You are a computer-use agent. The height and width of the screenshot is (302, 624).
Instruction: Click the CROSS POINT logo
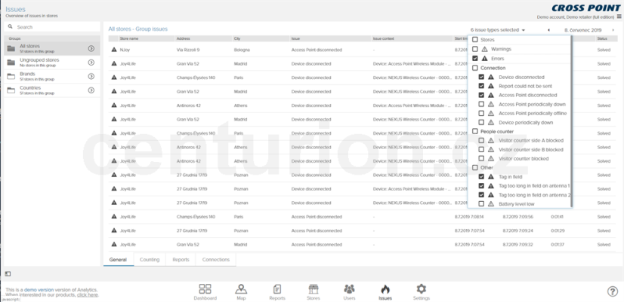coord(585,8)
